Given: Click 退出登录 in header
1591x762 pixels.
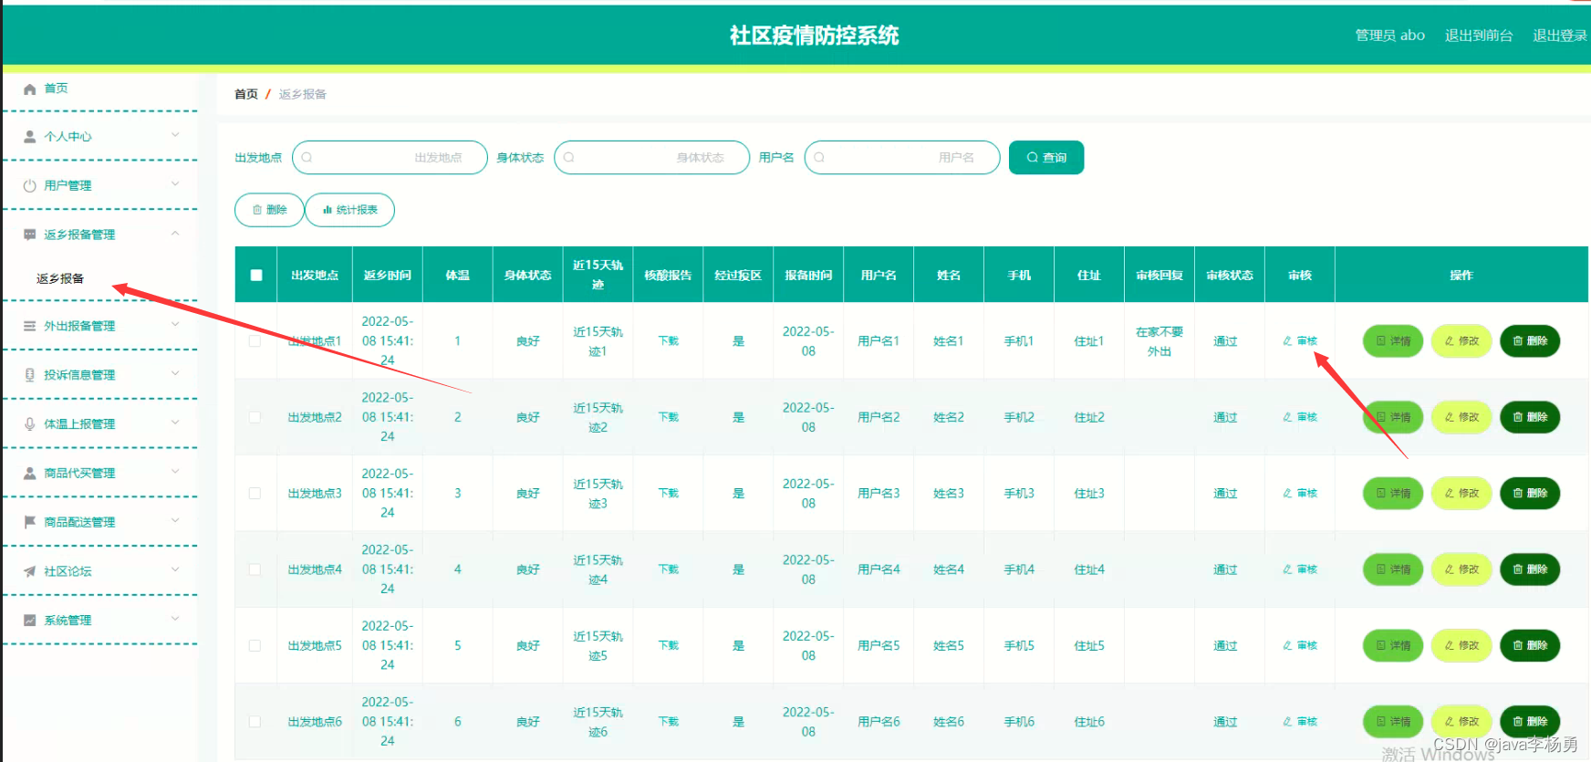Looking at the screenshot, I should (x=1560, y=36).
